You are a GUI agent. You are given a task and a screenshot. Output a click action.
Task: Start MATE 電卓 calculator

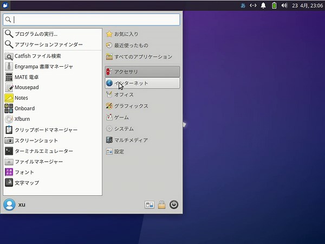pos(53,77)
